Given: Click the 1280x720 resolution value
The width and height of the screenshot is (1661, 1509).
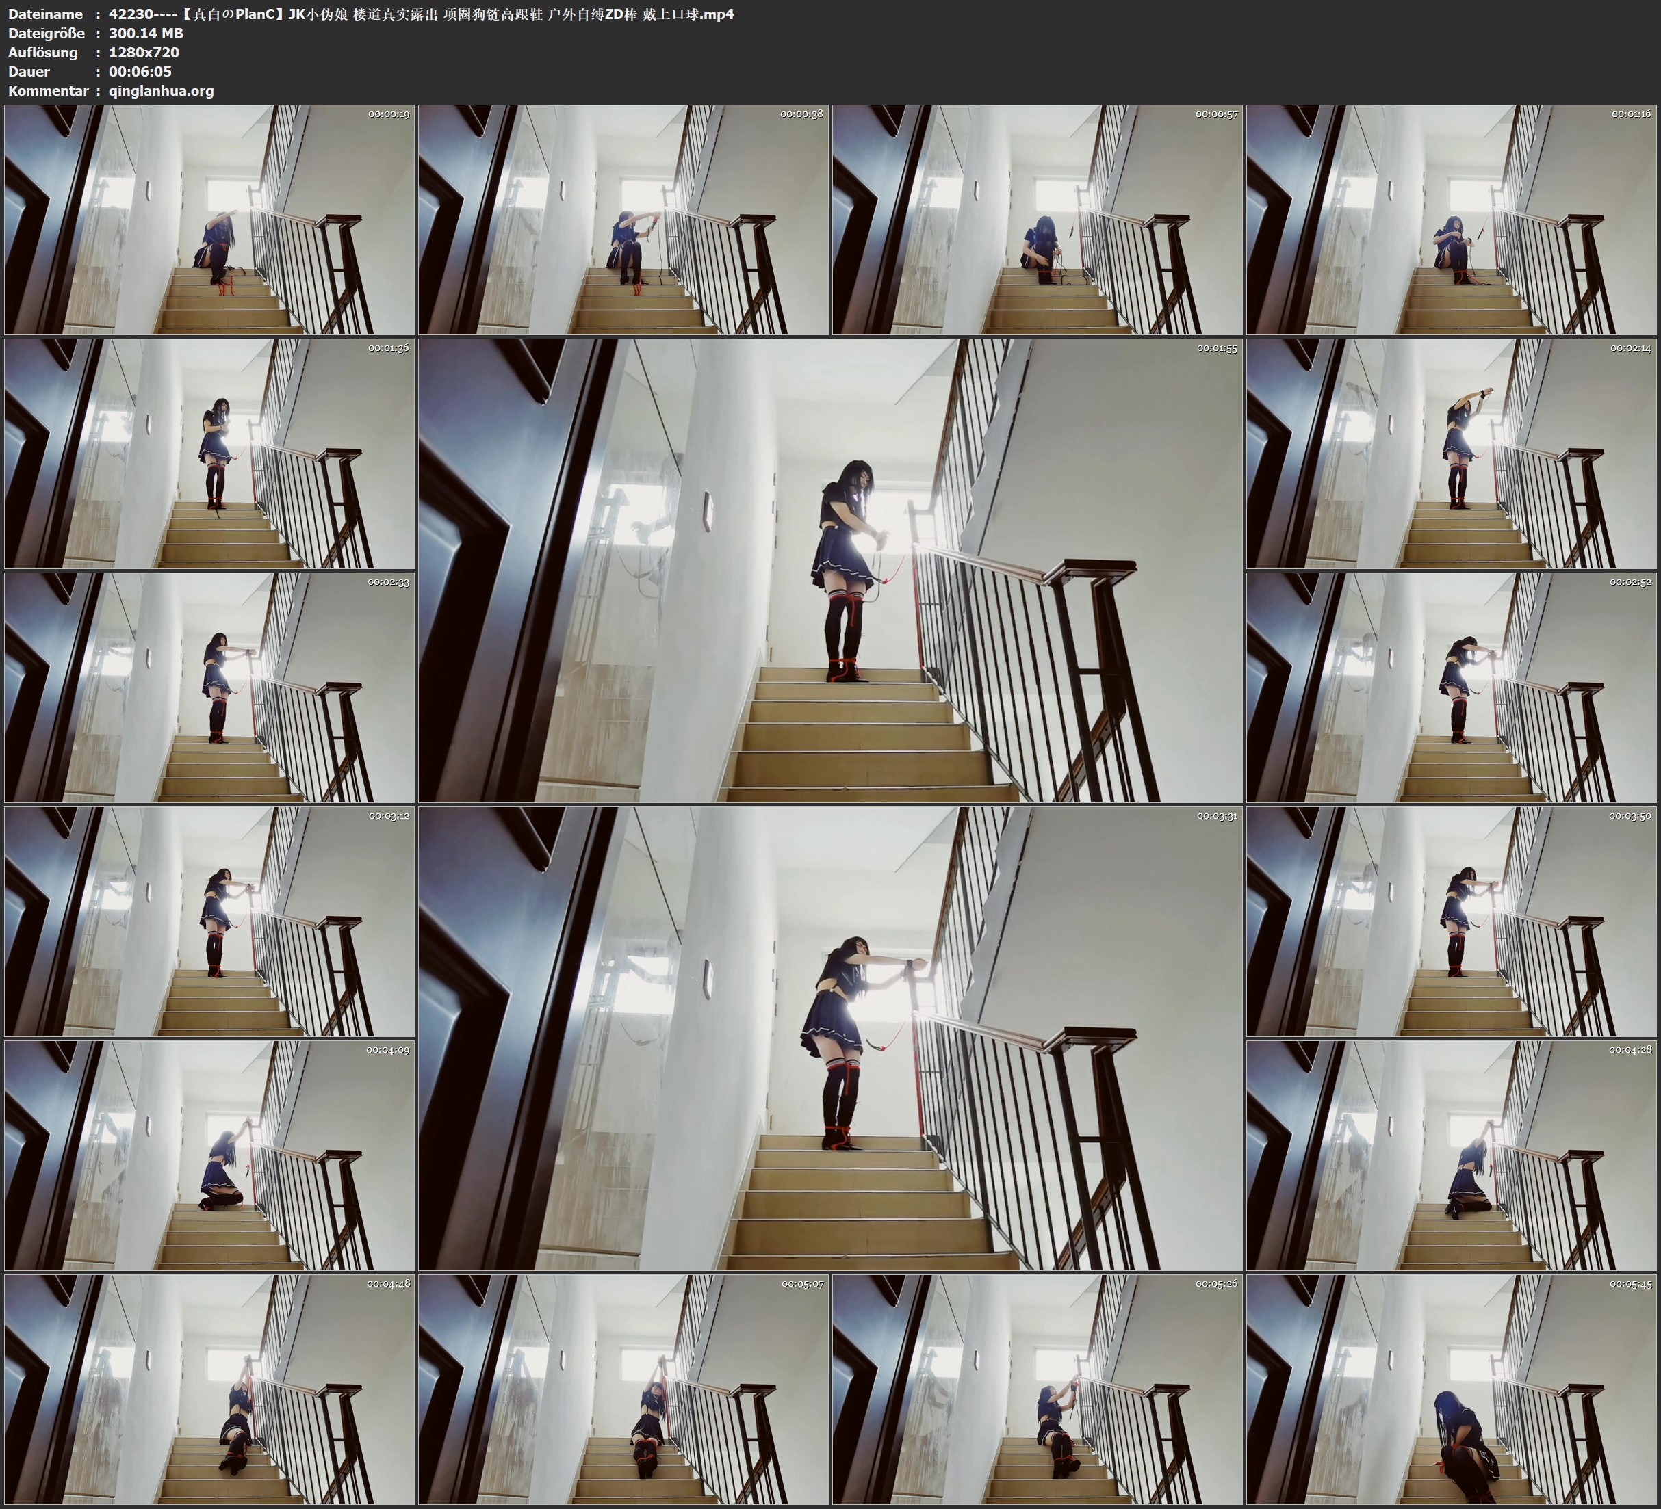Looking at the screenshot, I should coord(143,52).
